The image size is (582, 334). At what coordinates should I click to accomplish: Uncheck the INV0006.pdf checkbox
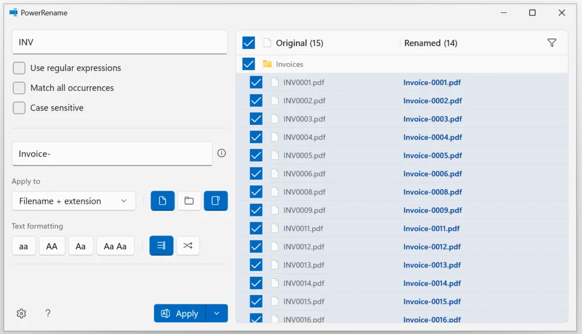(256, 173)
